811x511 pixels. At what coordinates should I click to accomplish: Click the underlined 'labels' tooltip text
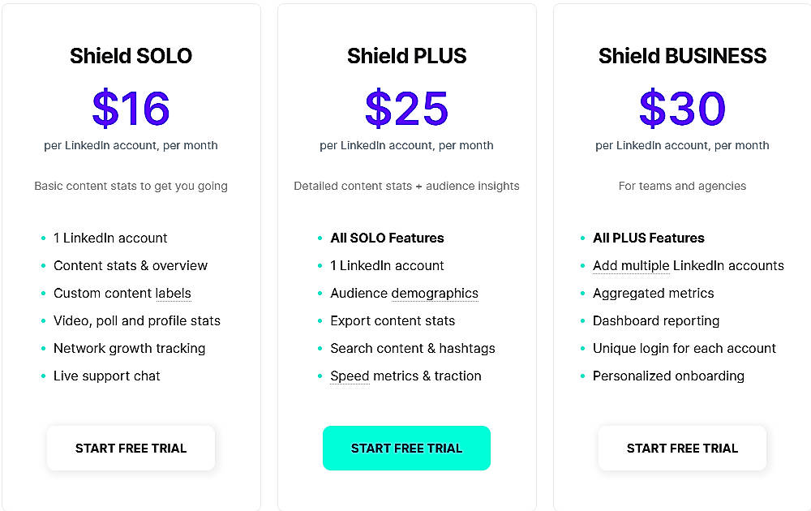[174, 293]
